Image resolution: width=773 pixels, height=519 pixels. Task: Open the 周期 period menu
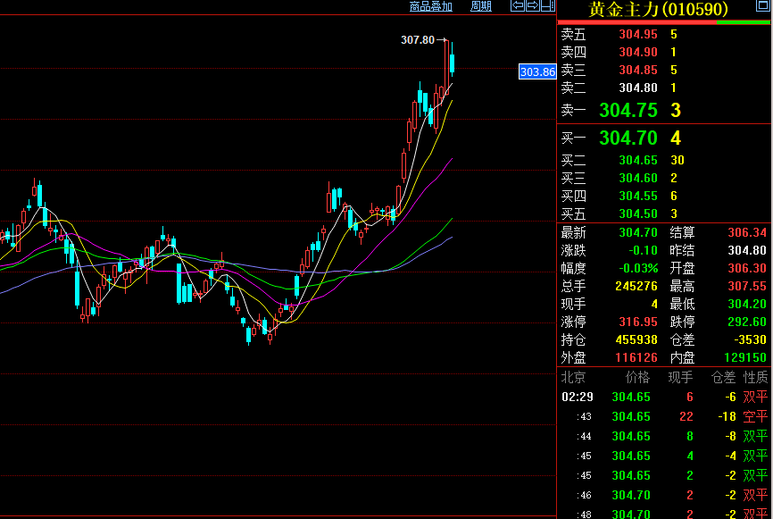coord(481,6)
